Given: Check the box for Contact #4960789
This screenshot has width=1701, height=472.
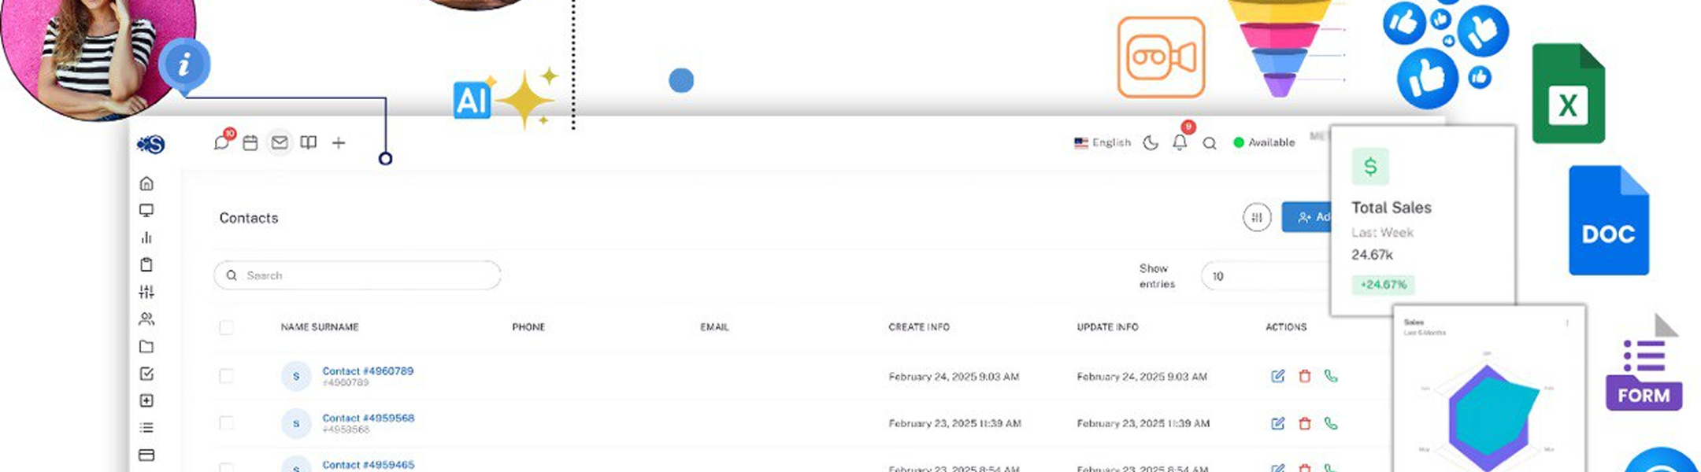Looking at the screenshot, I should point(226,376).
